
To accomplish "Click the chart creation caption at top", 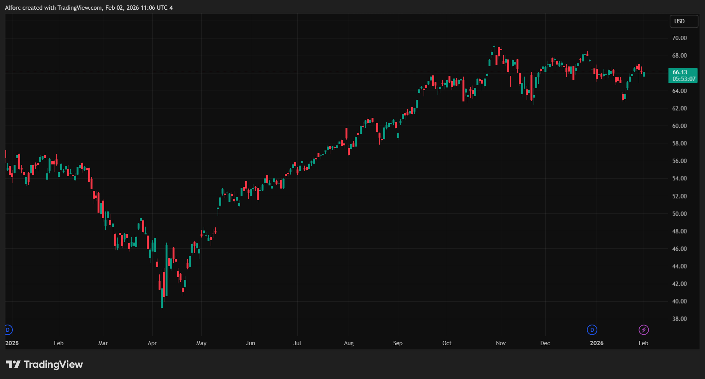I will (89, 8).
